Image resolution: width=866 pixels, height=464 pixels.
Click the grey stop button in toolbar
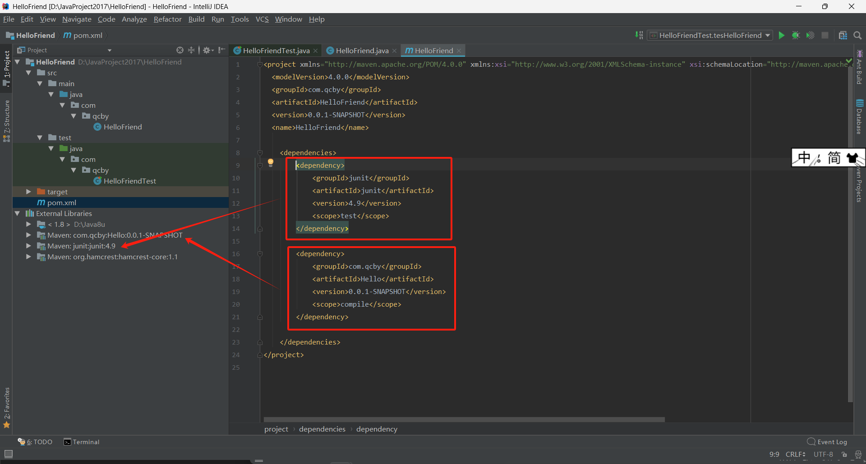pos(825,35)
